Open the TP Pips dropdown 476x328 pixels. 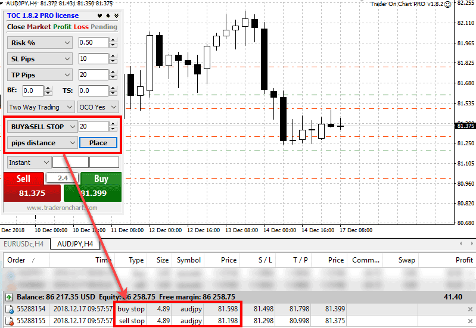coord(40,75)
